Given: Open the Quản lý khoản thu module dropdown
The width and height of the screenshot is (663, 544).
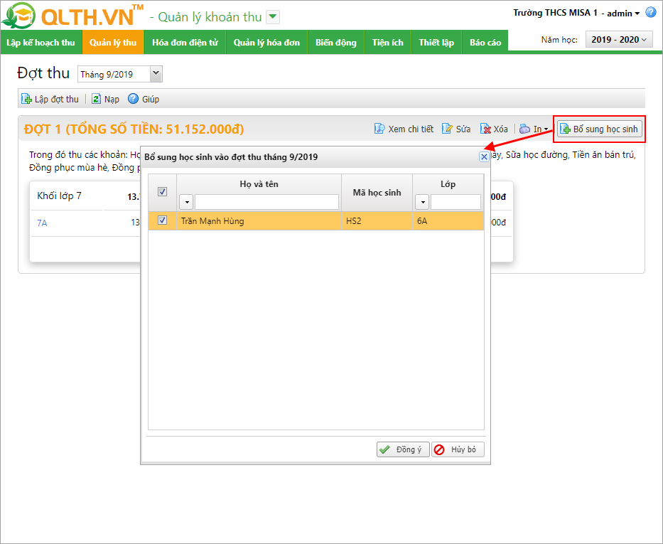Looking at the screenshot, I should click(273, 17).
